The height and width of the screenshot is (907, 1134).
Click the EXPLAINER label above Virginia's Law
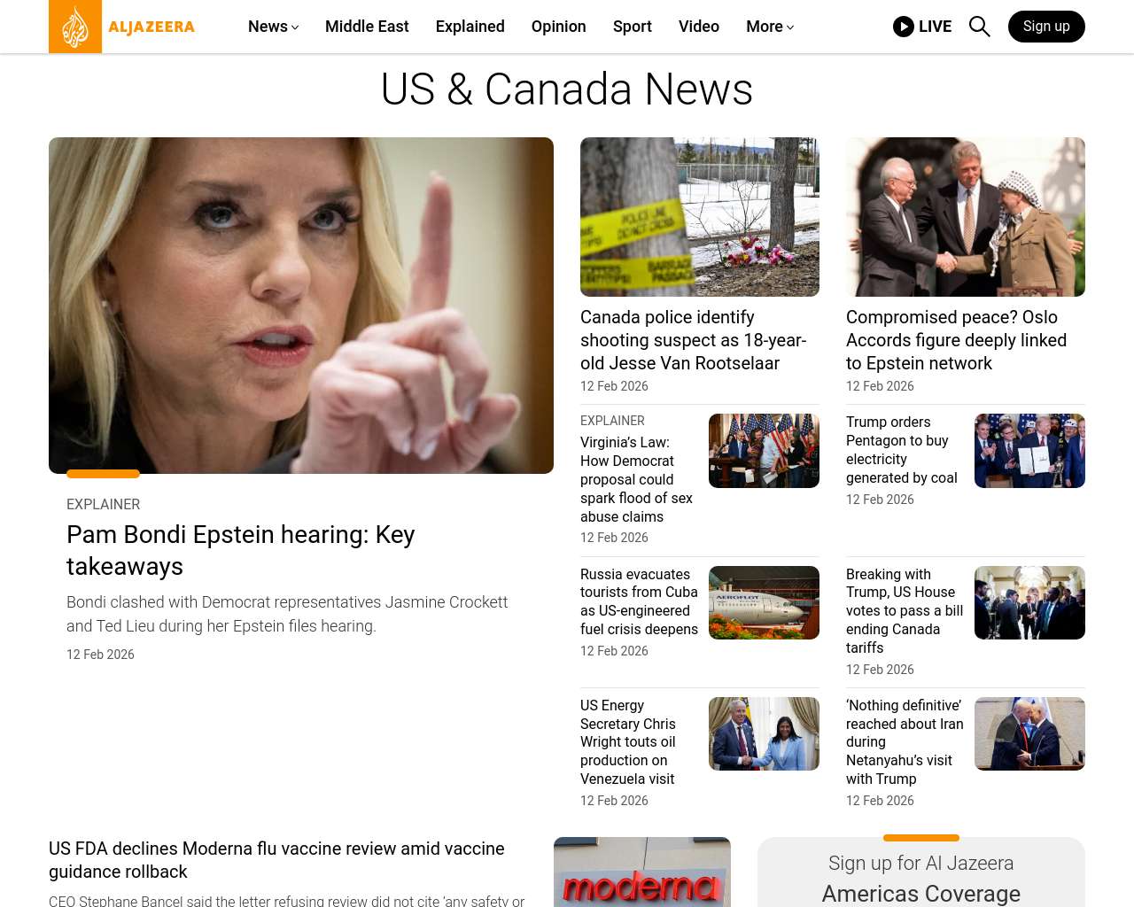coord(612,421)
